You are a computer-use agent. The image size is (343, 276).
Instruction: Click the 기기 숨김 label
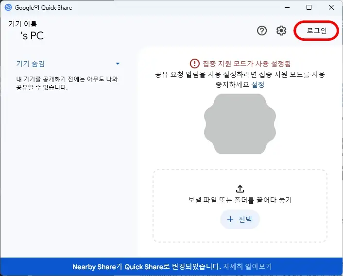31,64
